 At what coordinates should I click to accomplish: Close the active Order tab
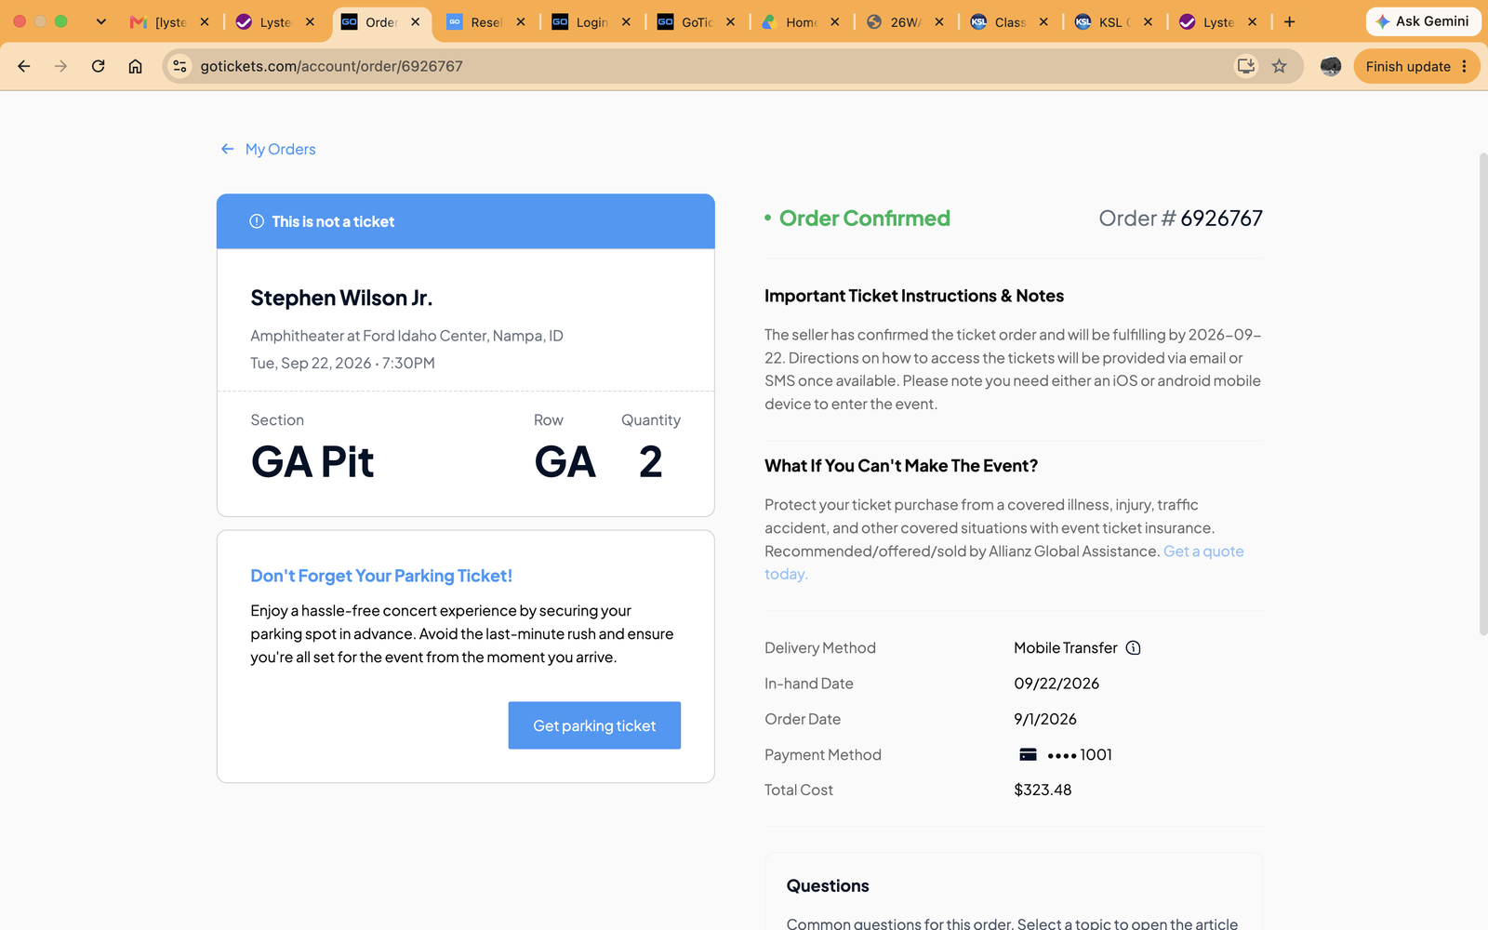pos(415,22)
